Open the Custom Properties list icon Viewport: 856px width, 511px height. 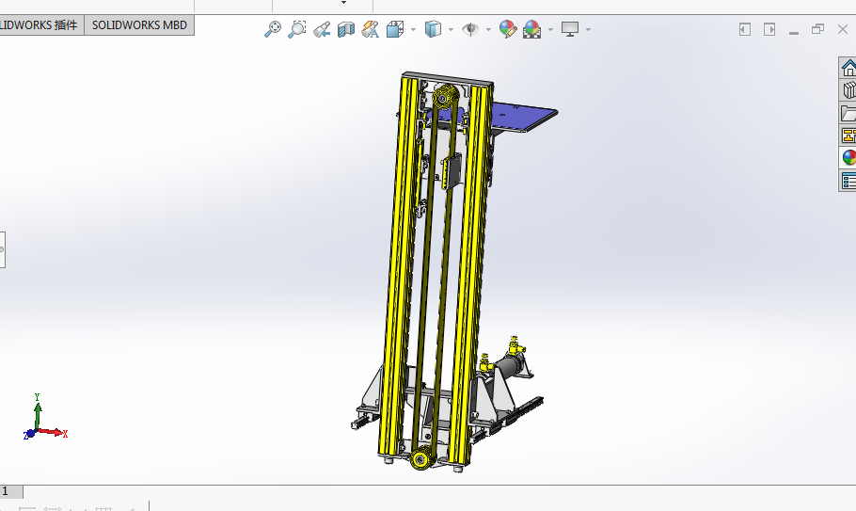pos(848,180)
